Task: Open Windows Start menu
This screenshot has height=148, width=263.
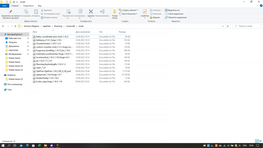Action: click(3, 145)
